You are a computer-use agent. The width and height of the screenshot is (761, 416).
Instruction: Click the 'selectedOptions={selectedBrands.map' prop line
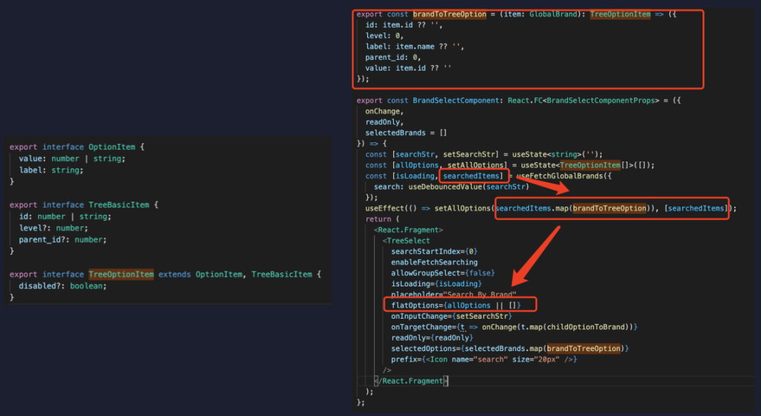pyautogui.click(x=509, y=348)
